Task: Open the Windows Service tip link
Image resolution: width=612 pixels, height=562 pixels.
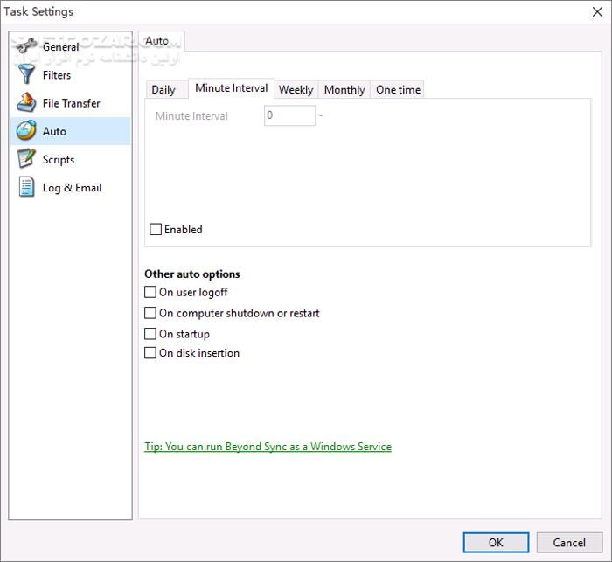Action: click(268, 447)
